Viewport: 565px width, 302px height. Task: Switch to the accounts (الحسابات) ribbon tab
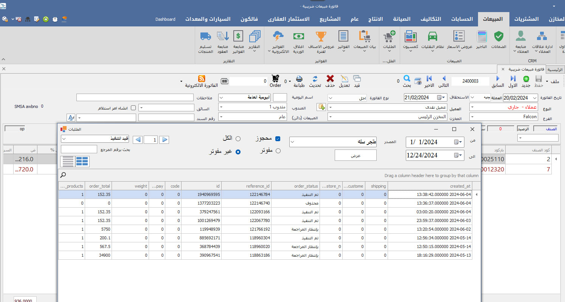tap(461, 19)
